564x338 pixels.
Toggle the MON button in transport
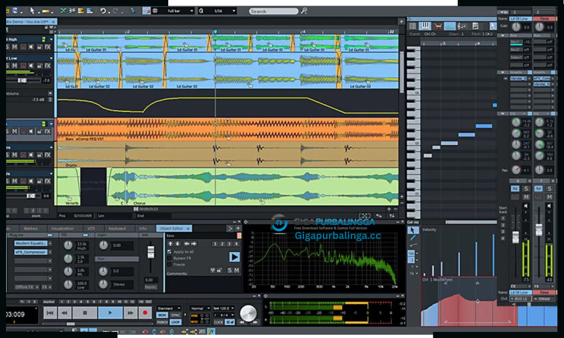pos(162,315)
